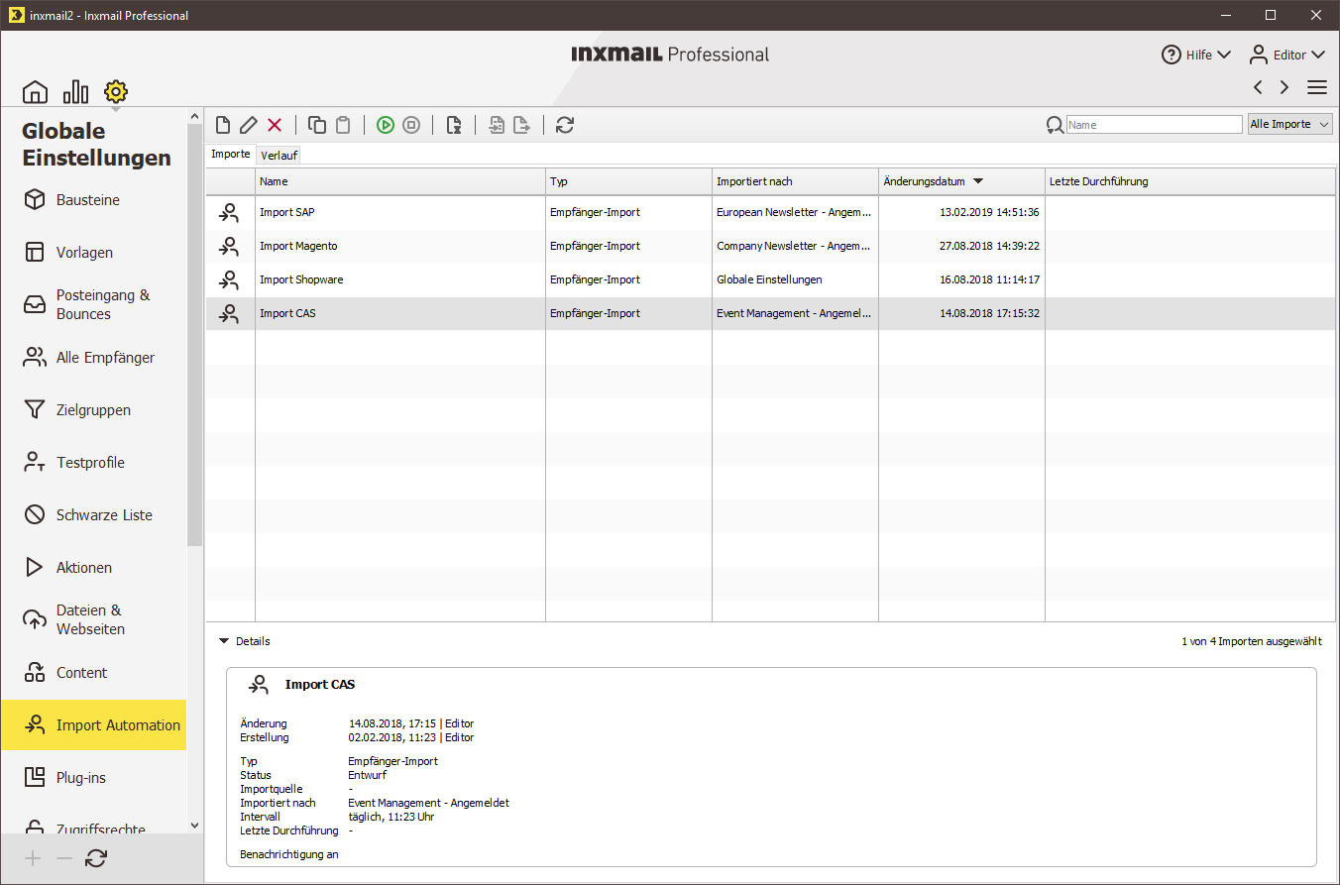Image resolution: width=1340 pixels, height=885 pixels.
Task: Open Zielgruppen in the sidebar
Action: (93, 410)
